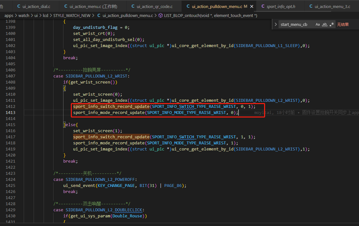Viewport: 359px width, 226px height.
Task: Select the ui_action_menu_3.c tab
Action: click(332, 6)
